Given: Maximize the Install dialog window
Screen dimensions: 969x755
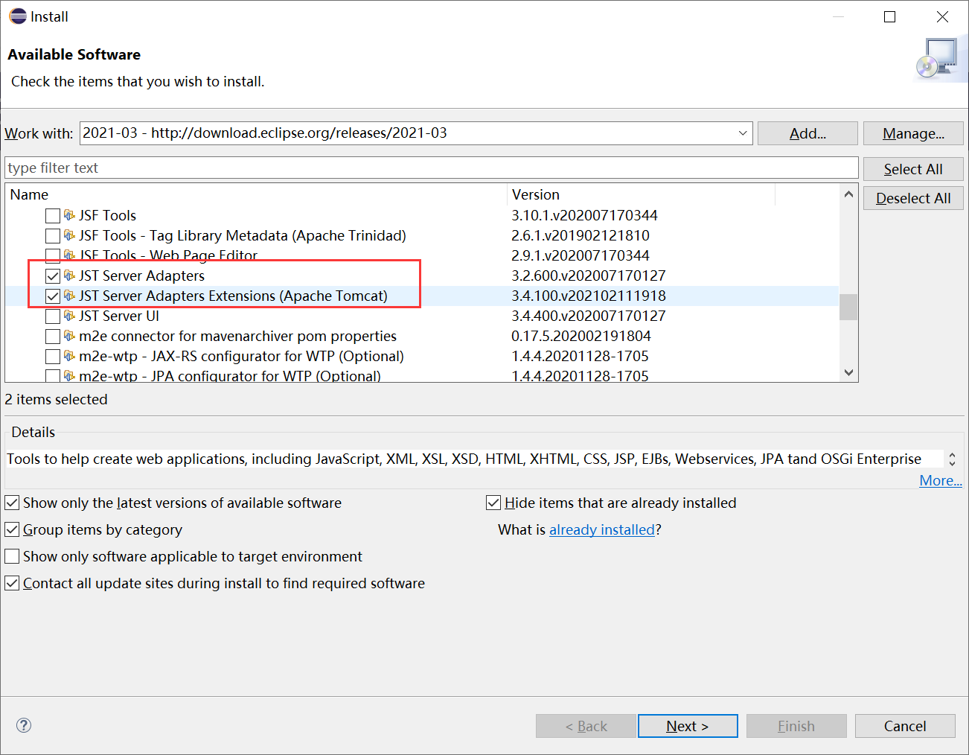Looking at the screenshot, I should (x=889, y=16).
